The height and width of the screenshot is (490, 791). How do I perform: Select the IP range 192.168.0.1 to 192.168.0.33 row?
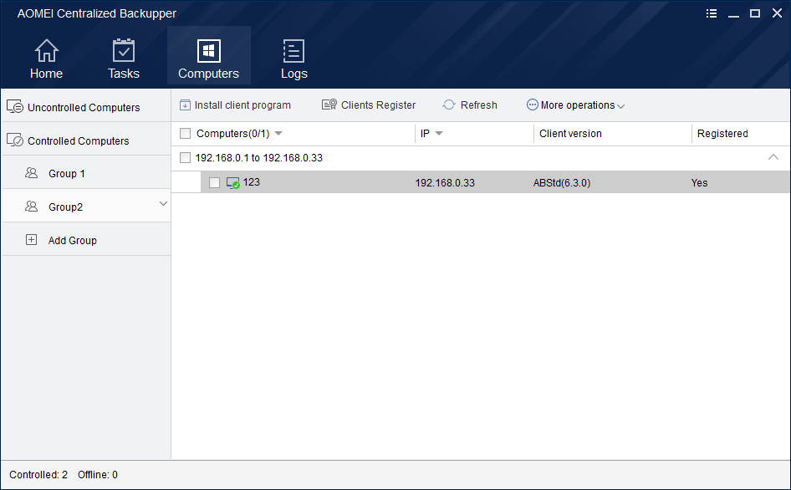(x=481, y=158)
